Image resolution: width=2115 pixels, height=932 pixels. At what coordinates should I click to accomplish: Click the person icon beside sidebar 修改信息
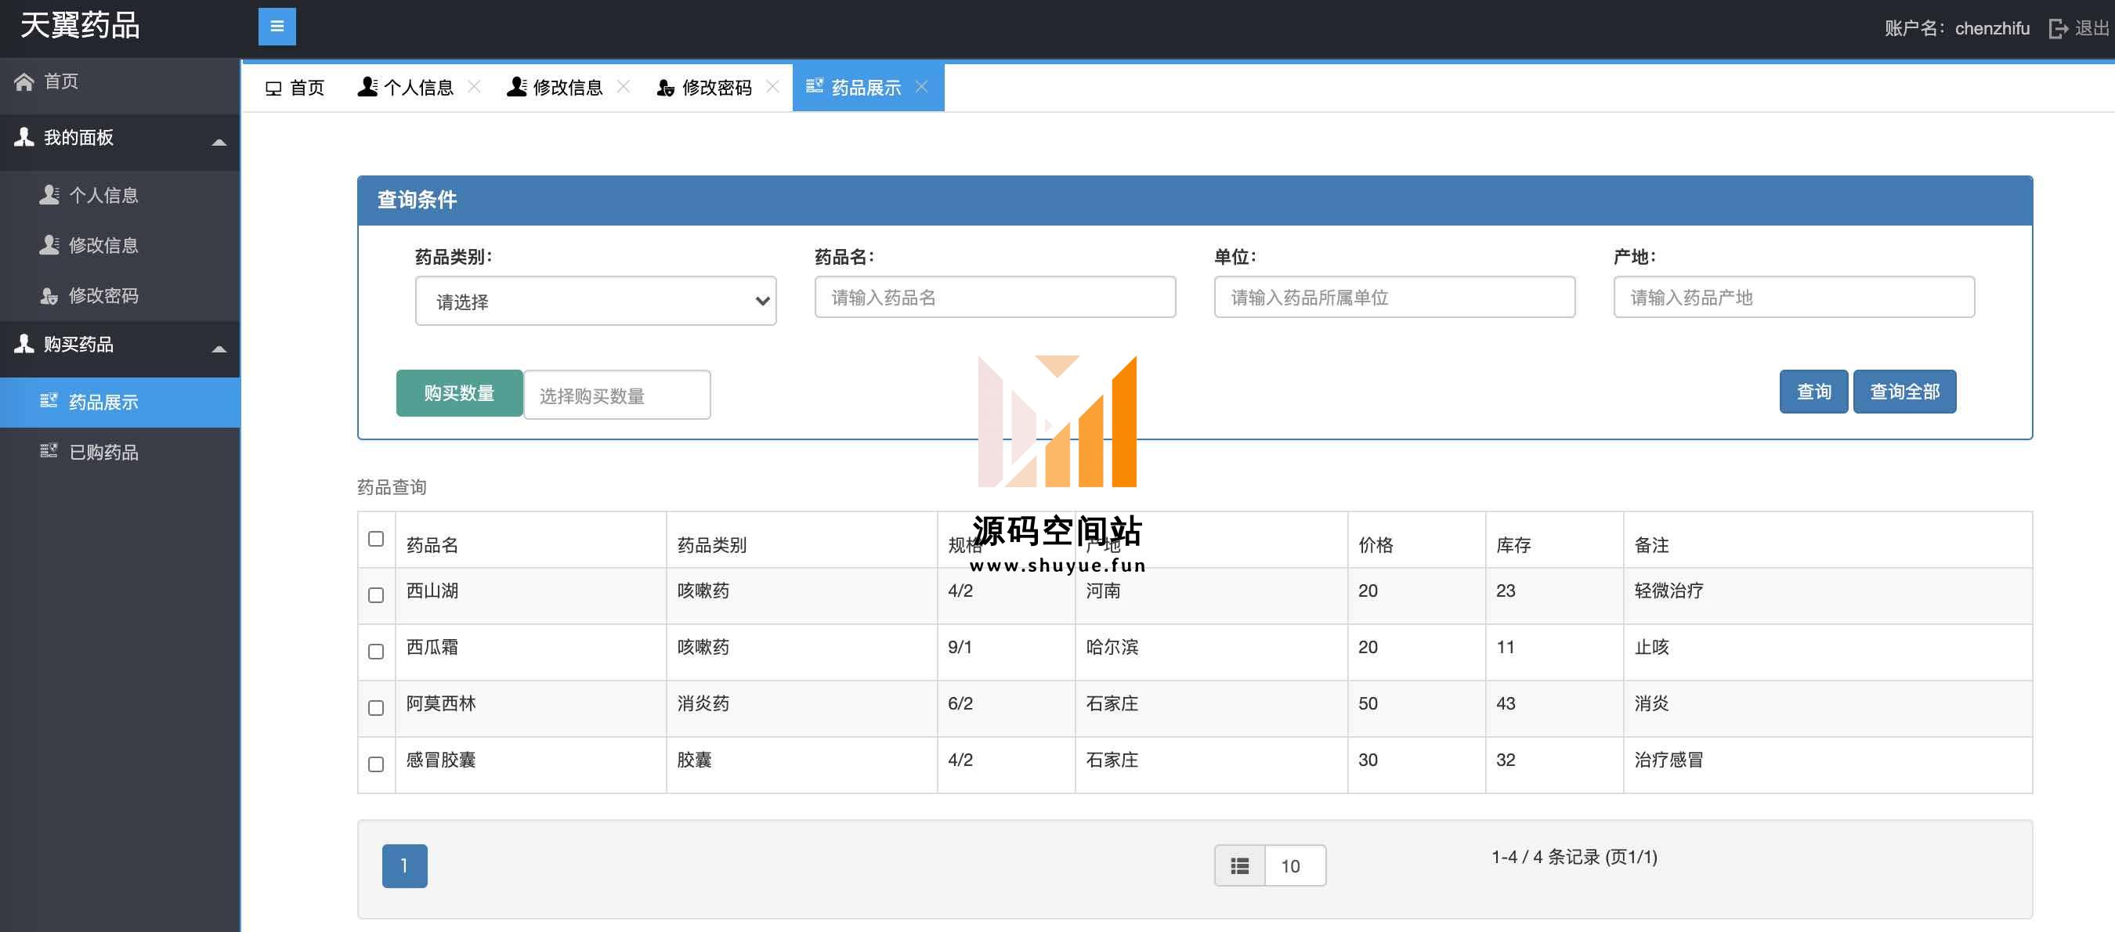(49, 244)
